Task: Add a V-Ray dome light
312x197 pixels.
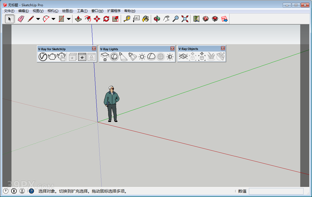Action: [151, 57]
